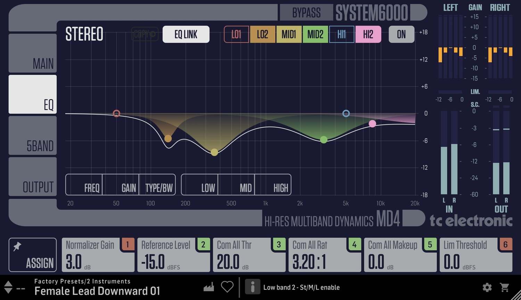This screenshot has width=521, height=300.
Task: Open the info panel via the i icon
Action: 253,287
